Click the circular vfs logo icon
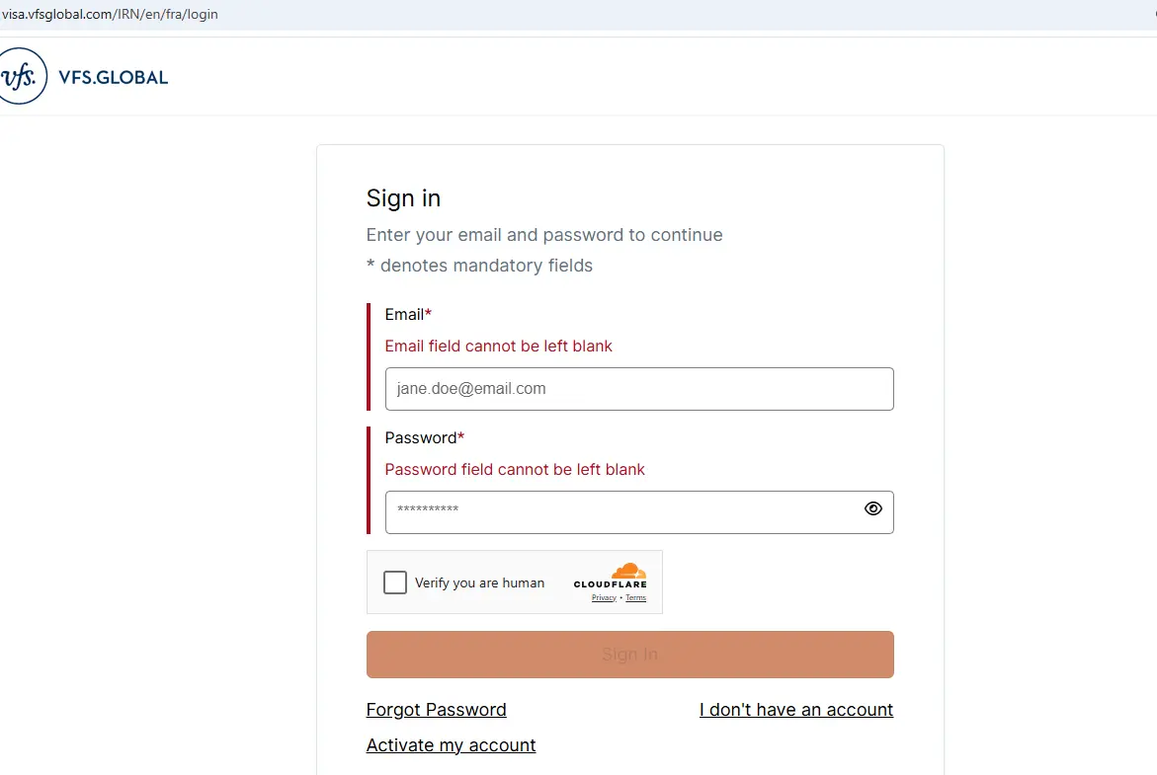The height and width of the screenshot is (775, 1157). (22, 76)
